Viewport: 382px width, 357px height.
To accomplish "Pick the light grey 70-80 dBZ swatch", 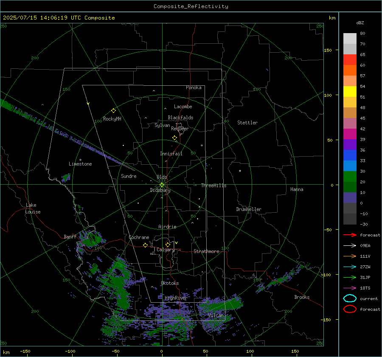I will coord(350,39).
